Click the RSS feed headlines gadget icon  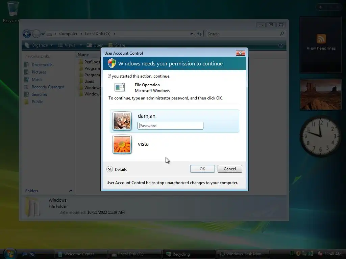click(x=321, y=39)
